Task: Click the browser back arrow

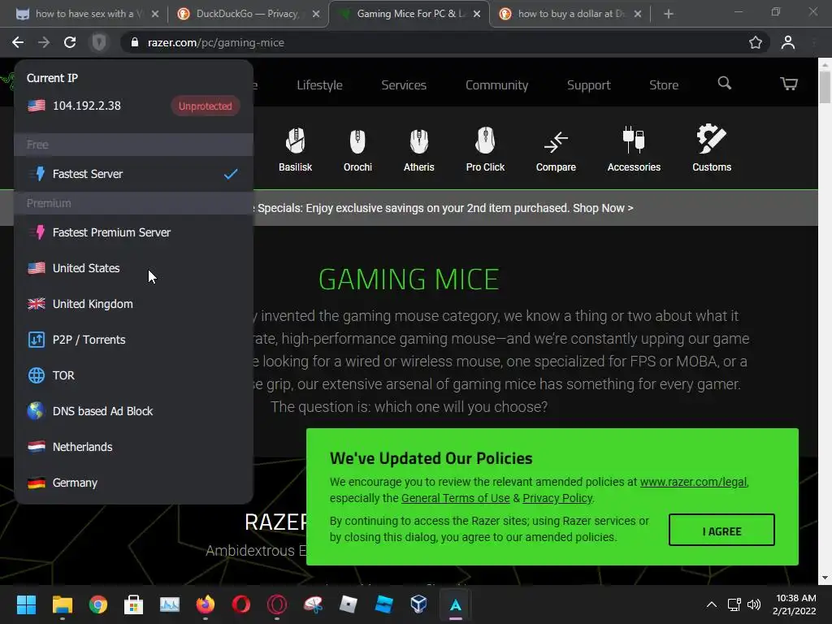Action: tap(18, 42)
